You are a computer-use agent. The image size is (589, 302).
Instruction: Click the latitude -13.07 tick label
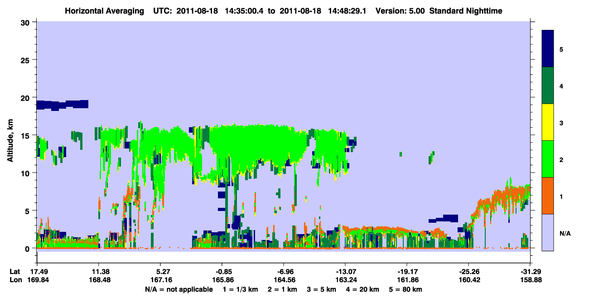(345, 272)
